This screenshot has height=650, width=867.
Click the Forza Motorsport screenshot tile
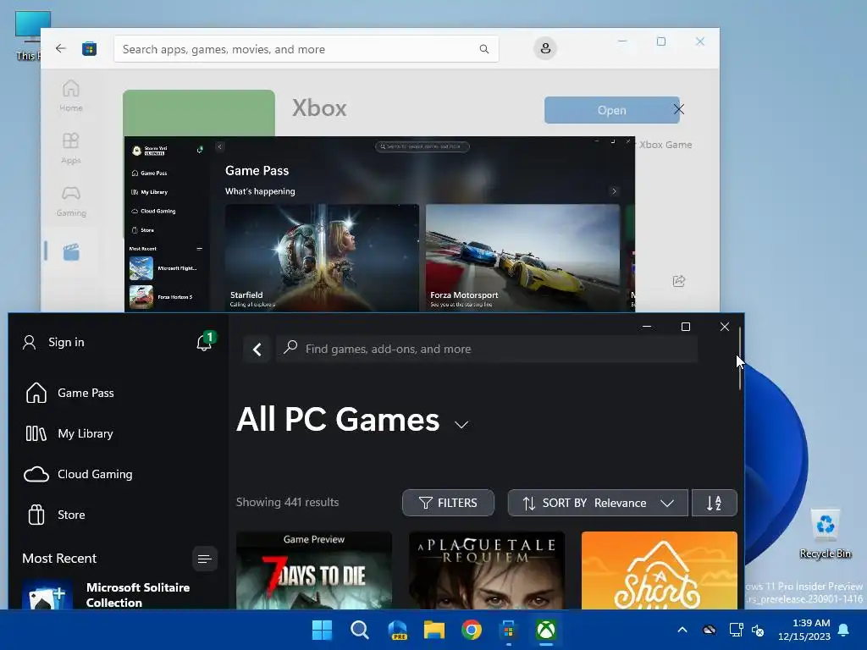[x=523, y=257]
